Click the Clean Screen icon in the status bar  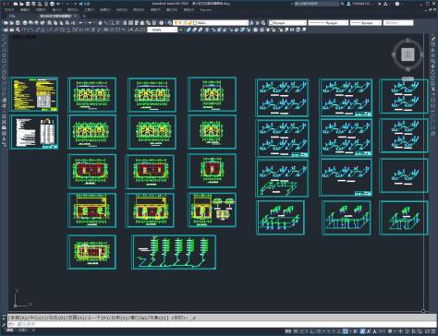(427, 331)
